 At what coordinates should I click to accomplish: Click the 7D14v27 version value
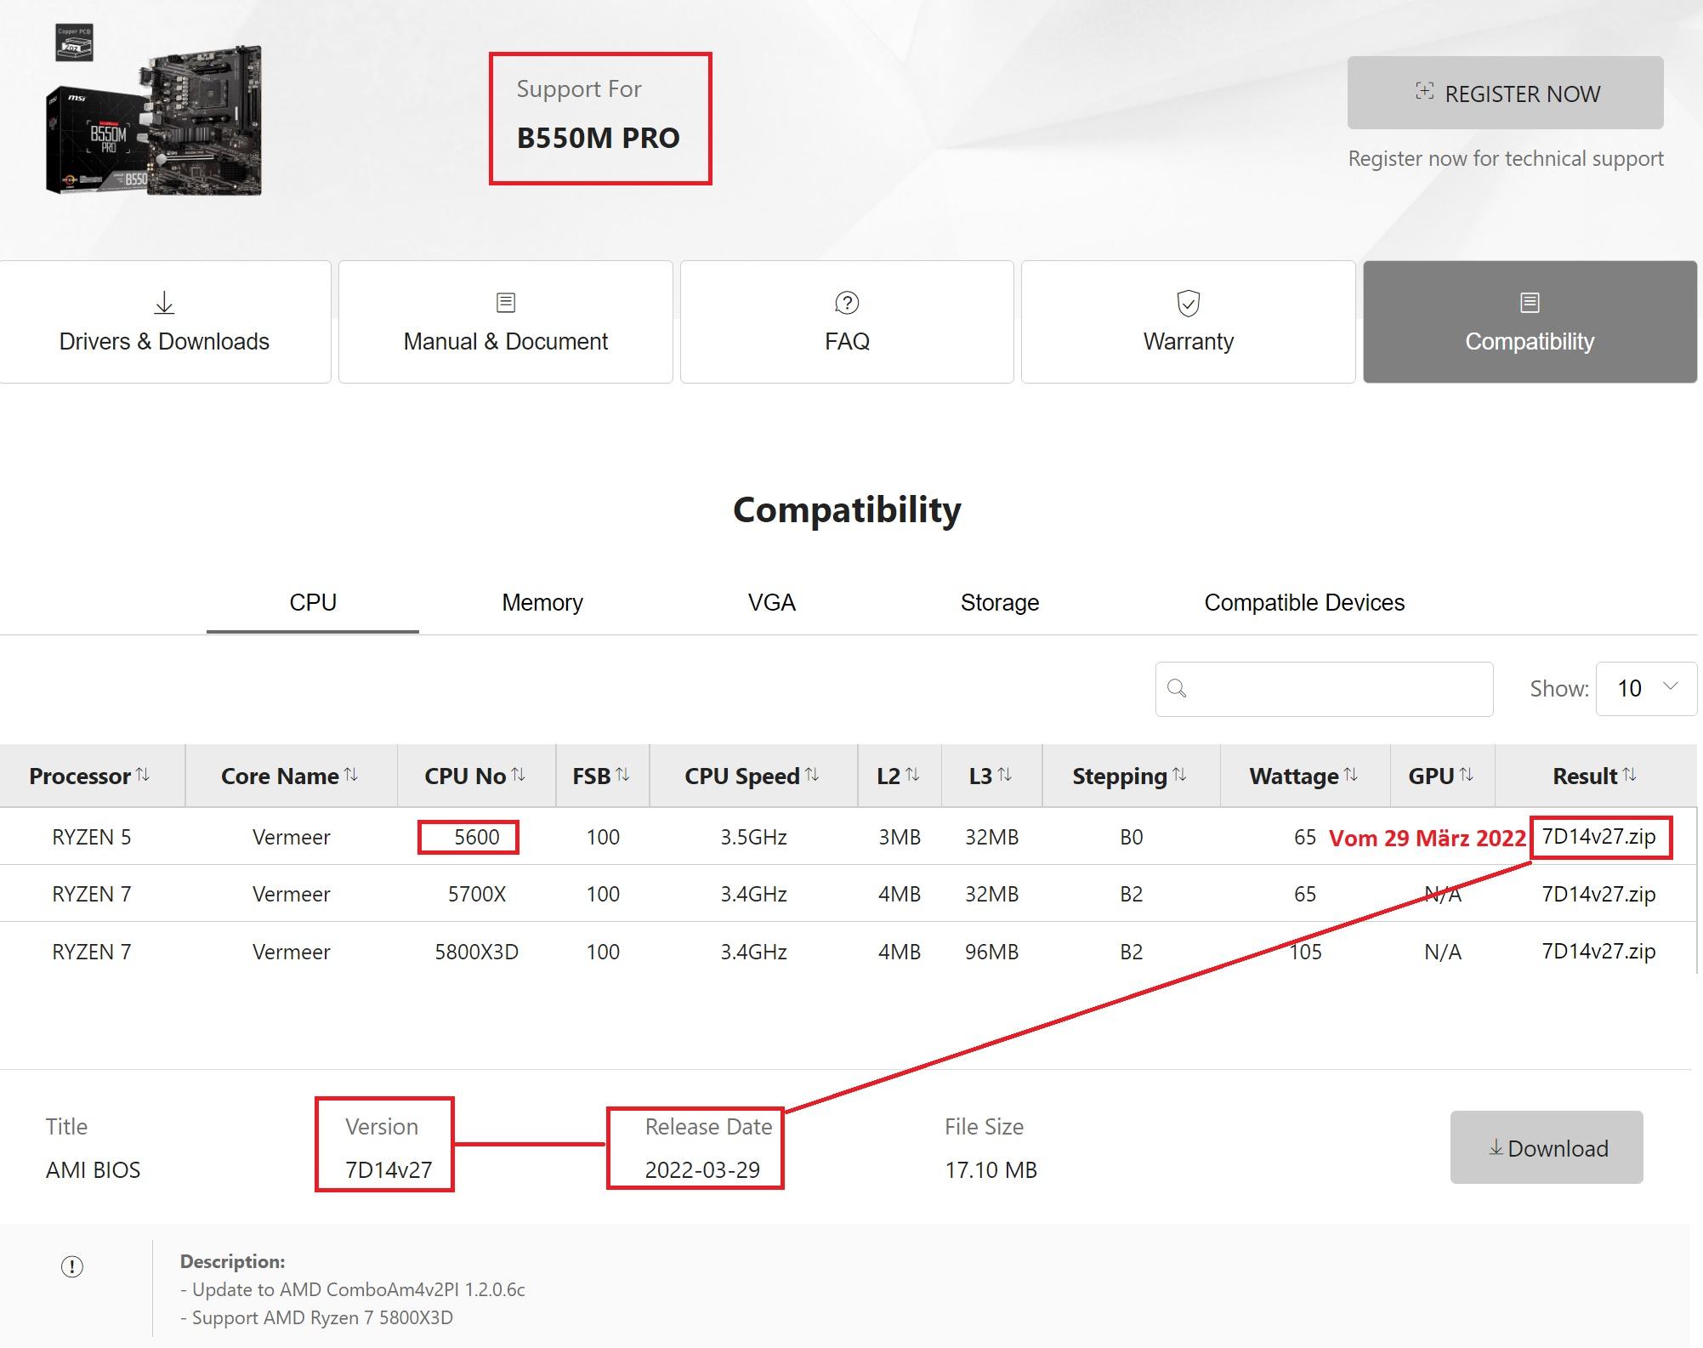(389, 1170)
